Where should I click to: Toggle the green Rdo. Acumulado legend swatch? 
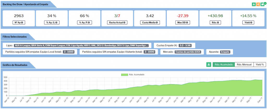pos(124,75)
